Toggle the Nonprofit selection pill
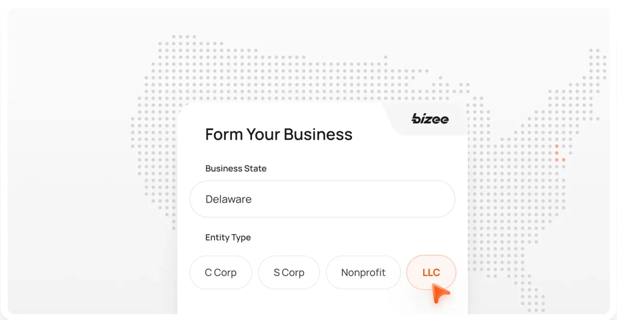 (363, 272)
